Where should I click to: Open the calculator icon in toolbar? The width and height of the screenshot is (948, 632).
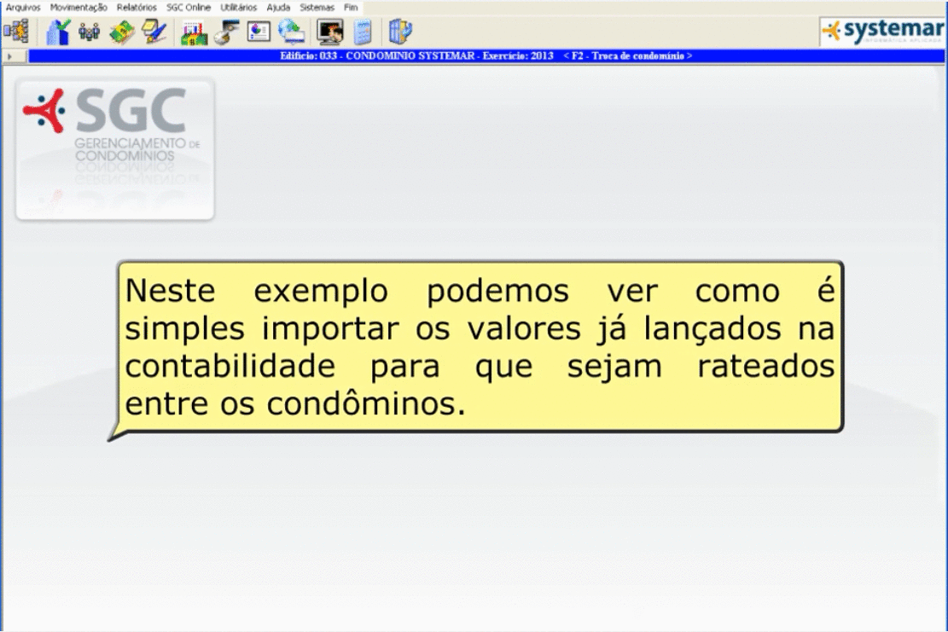coord(363,32)
